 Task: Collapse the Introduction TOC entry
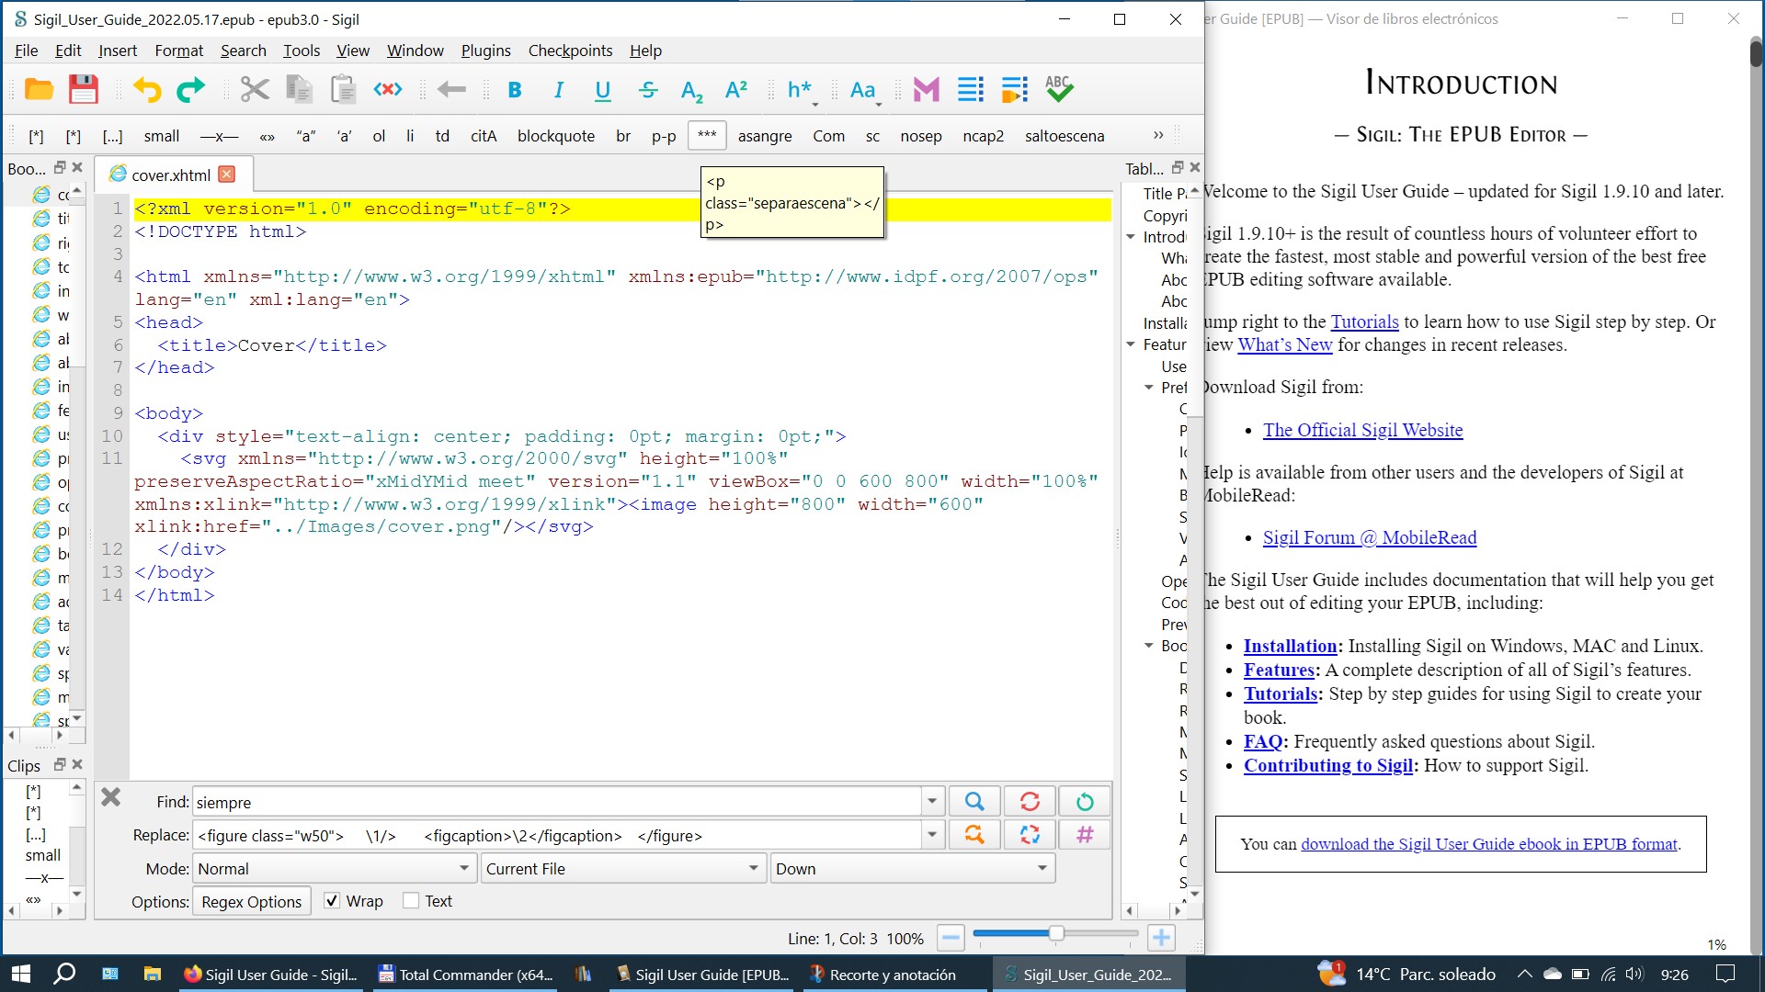[x=1131, y=237]
